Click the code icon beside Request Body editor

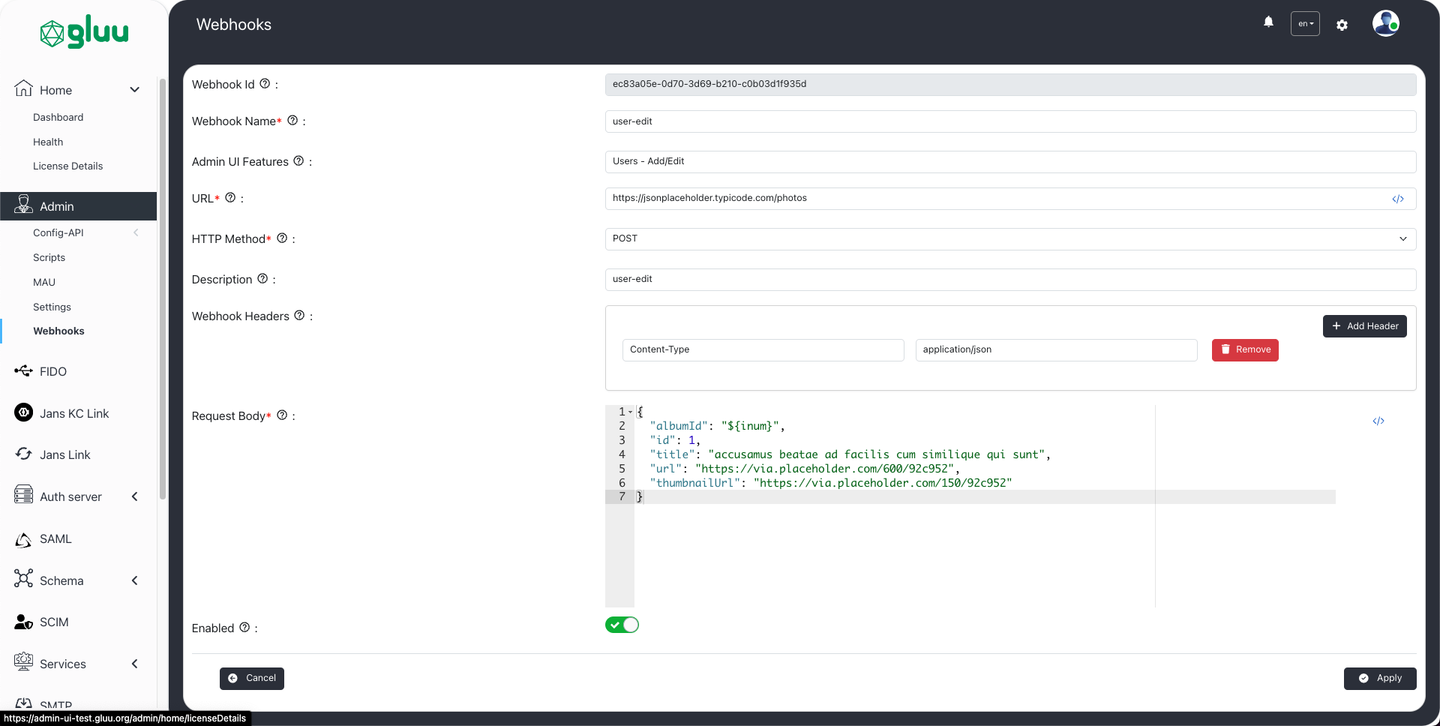(x=1378, y=421)
